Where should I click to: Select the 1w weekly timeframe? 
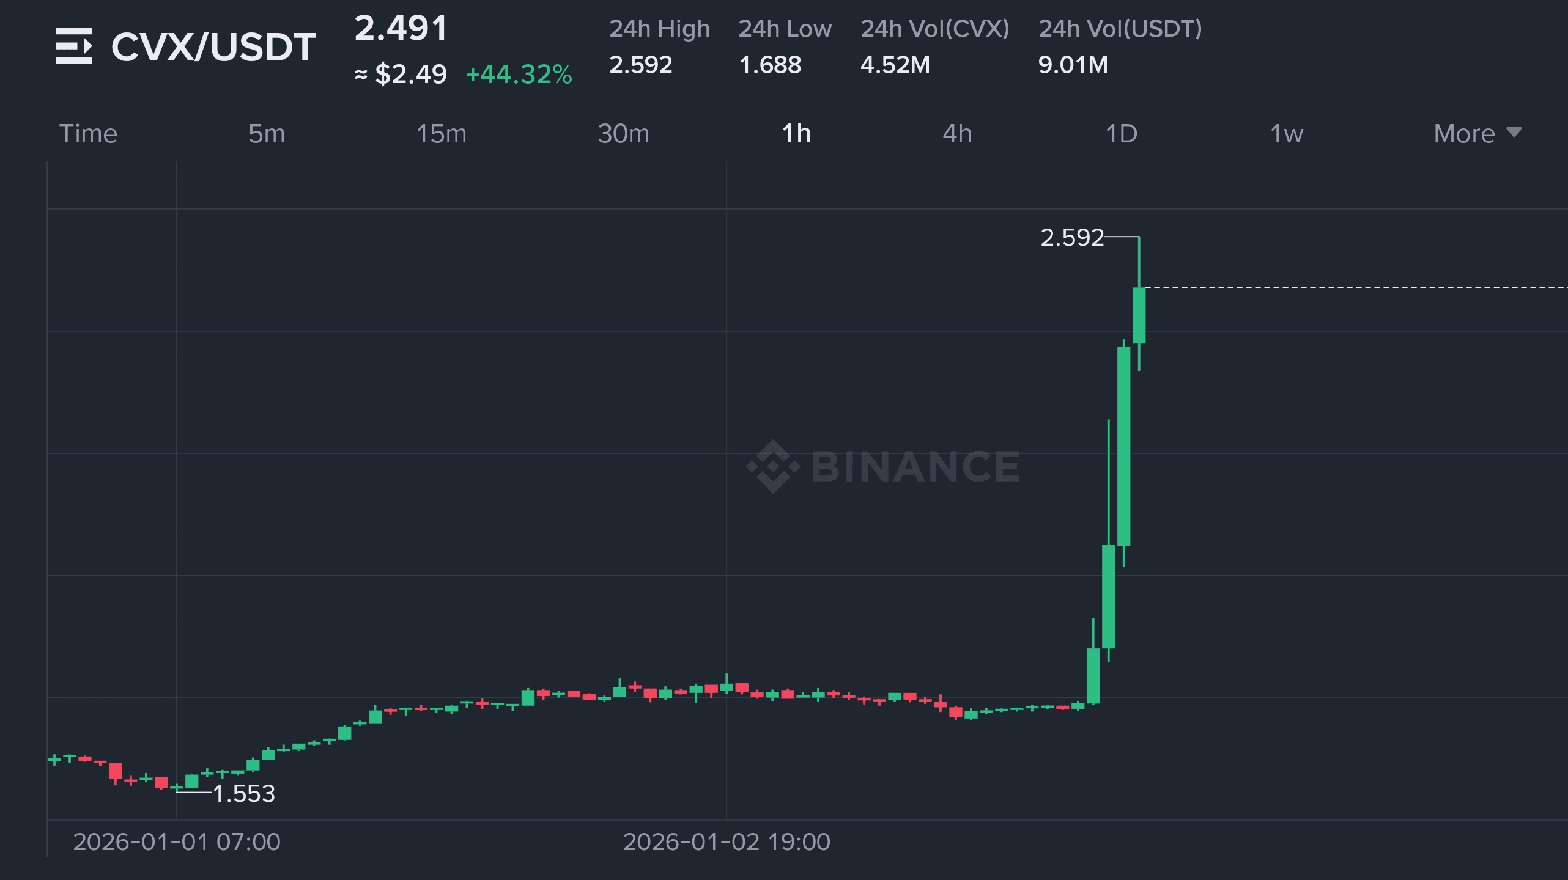click(x=1285, y=133)
